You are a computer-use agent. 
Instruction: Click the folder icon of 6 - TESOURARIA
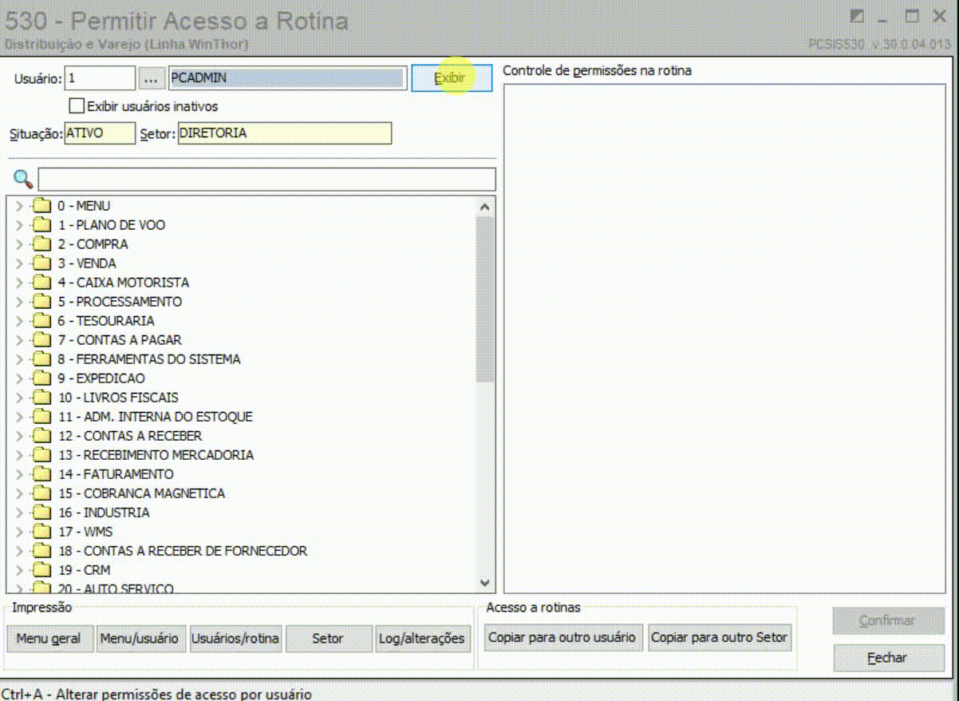[41, 321]
